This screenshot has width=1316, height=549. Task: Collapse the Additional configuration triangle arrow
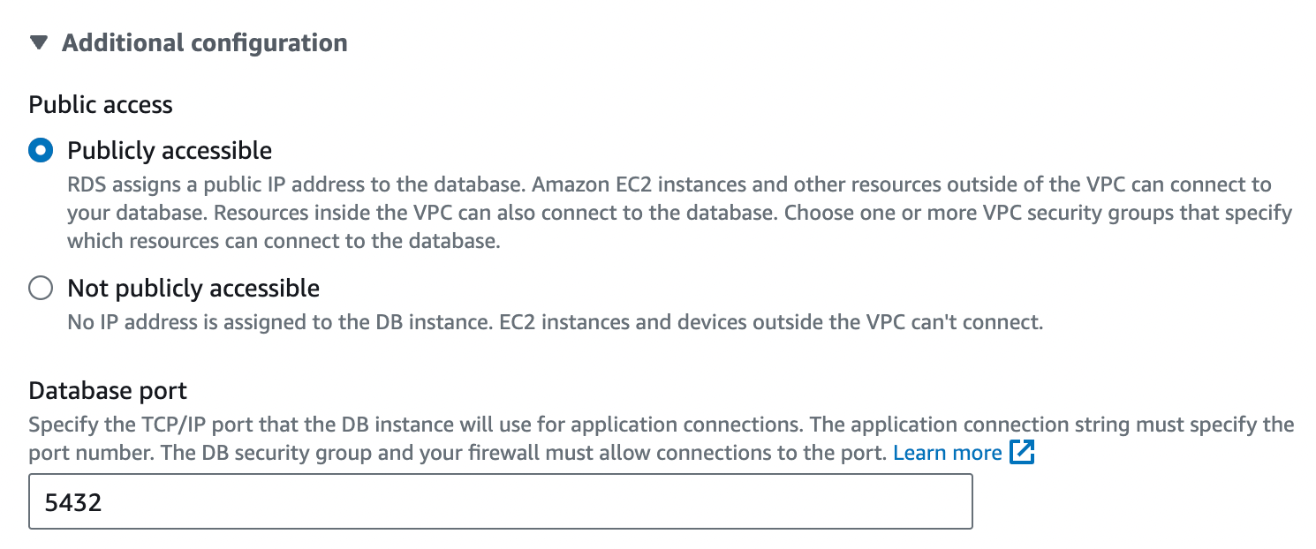click(38, 42)
